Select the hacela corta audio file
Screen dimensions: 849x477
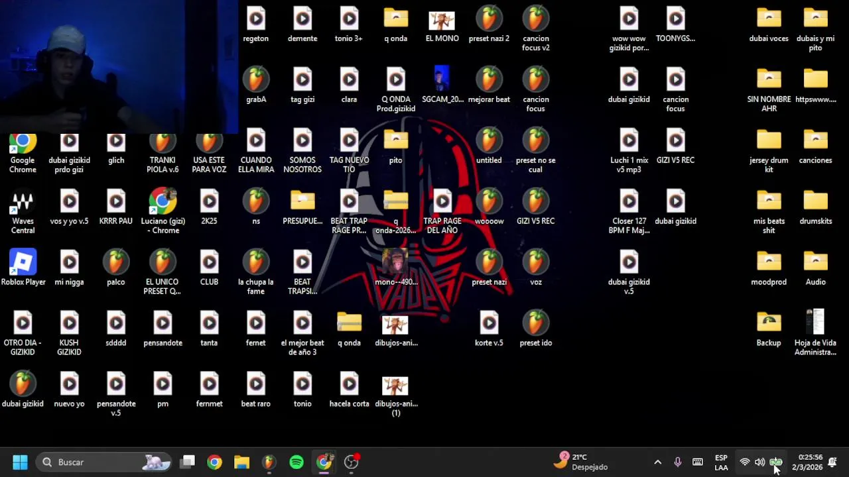(349, 390)
